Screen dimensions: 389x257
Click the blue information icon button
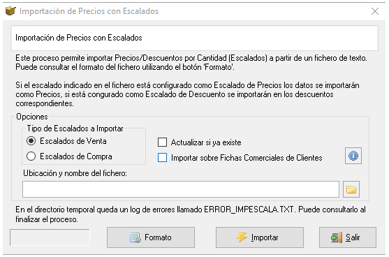(353, 156)
